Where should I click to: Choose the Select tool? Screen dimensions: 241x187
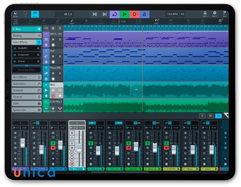[x=16, y=22]
